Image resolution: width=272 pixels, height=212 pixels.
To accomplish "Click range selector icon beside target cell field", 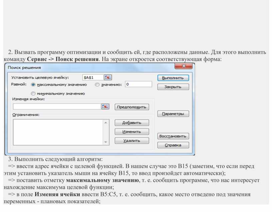I will 107,77.
